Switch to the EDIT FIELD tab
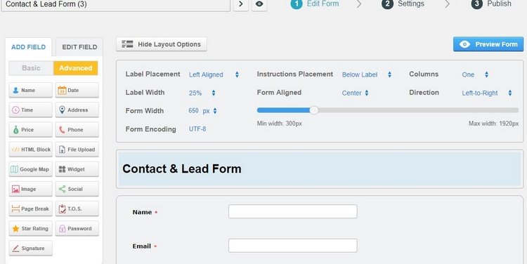527x264 pixels. coord(79,47)
